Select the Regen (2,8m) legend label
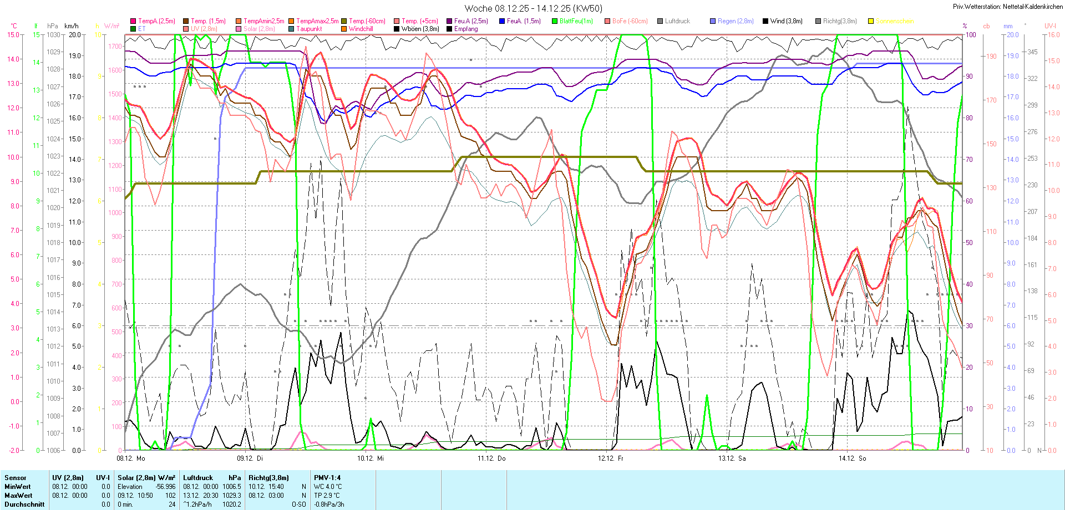 [735, 21]
